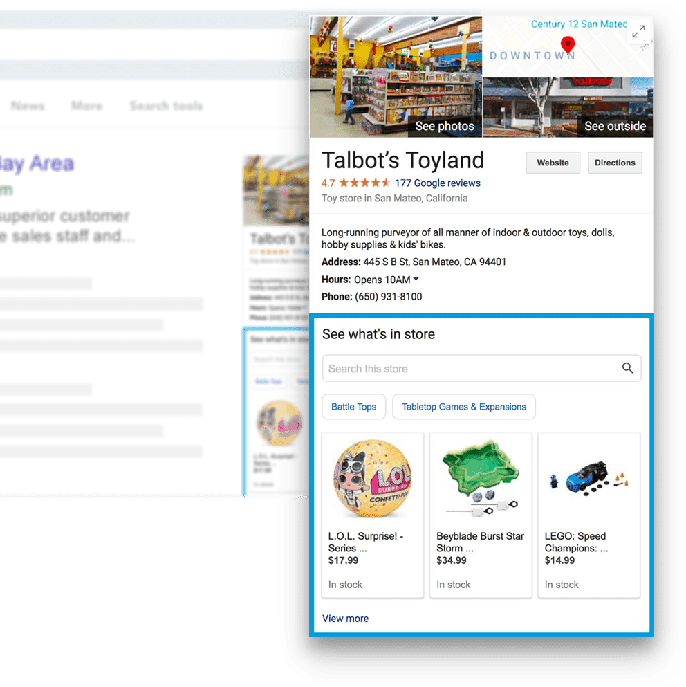Get Directions to Talbot's Toyland
The image size is (686, 687).
(x=615, y=163)
